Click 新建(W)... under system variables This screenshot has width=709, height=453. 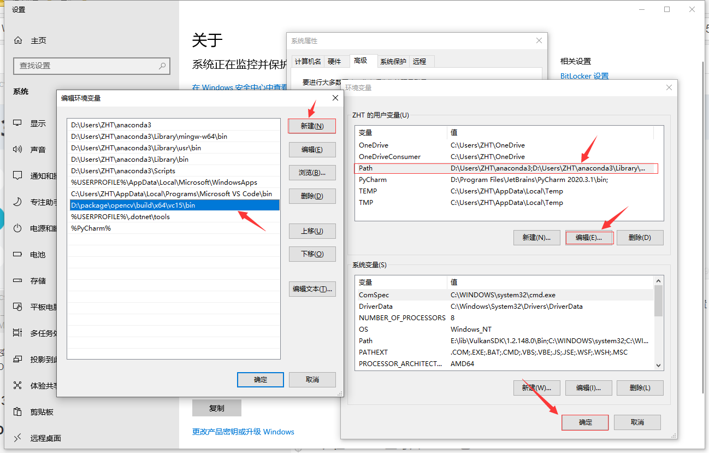click(x=536, y=388)
